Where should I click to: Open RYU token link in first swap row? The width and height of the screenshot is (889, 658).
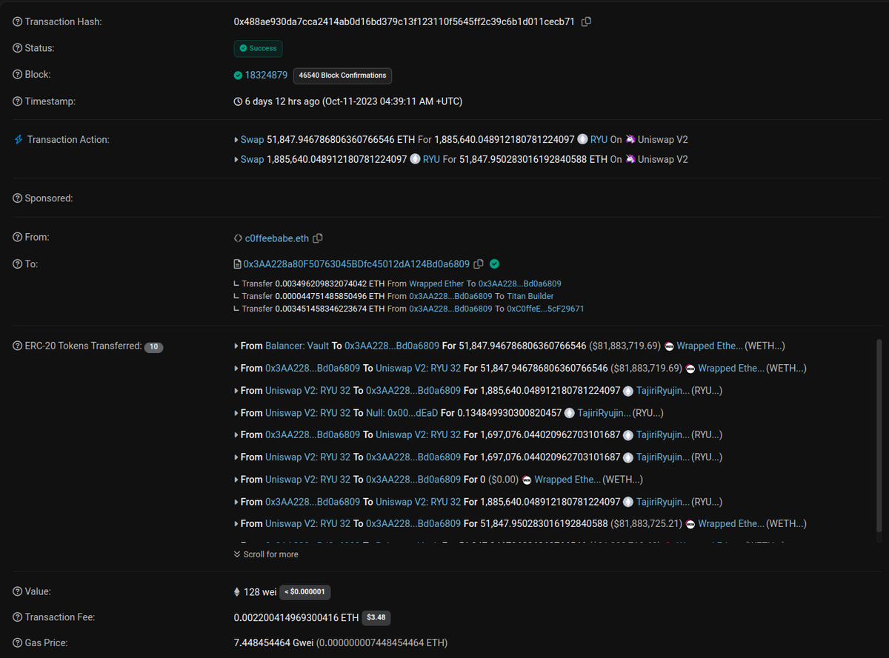pyautogui.click(x=599, y=139)
